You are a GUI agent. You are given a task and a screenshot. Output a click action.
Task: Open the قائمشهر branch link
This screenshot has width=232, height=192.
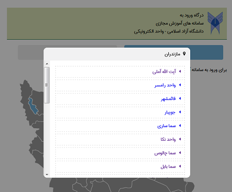click(x=168, y=99)
